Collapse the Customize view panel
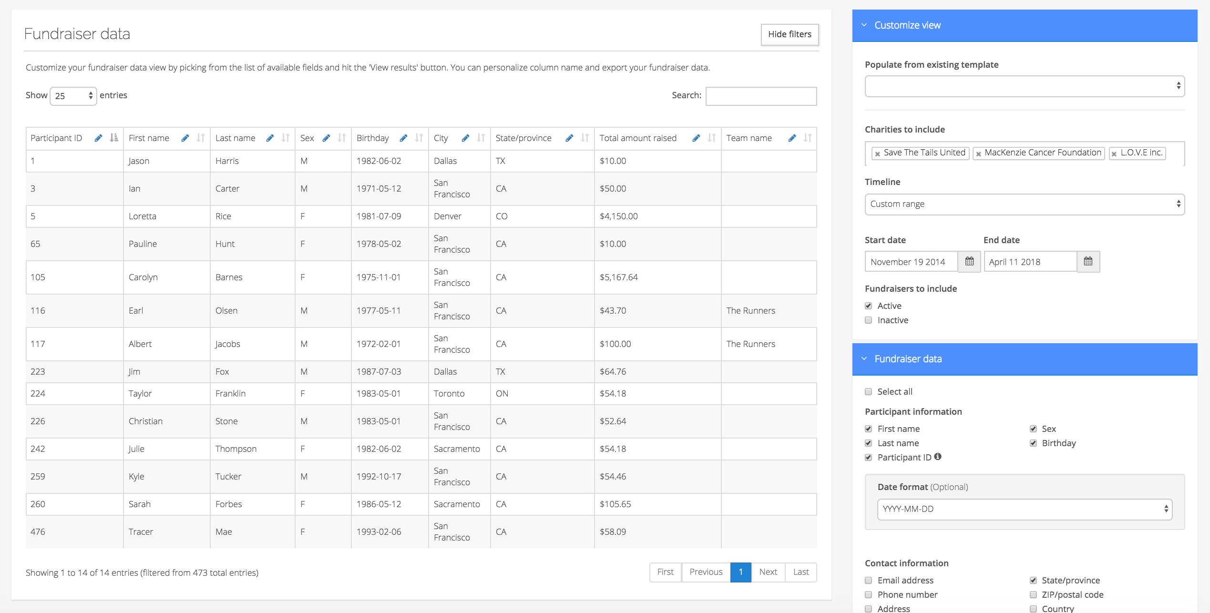The height and width of the screenshot is (613, 1210). click(864, 25)
